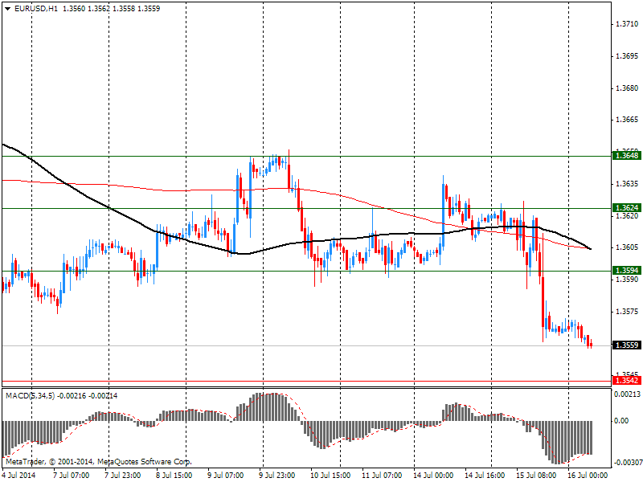Select the 1.3695 price scale value
Image resolution: width=643 pixels, height=482 pixels.
[x=627, y=56]
